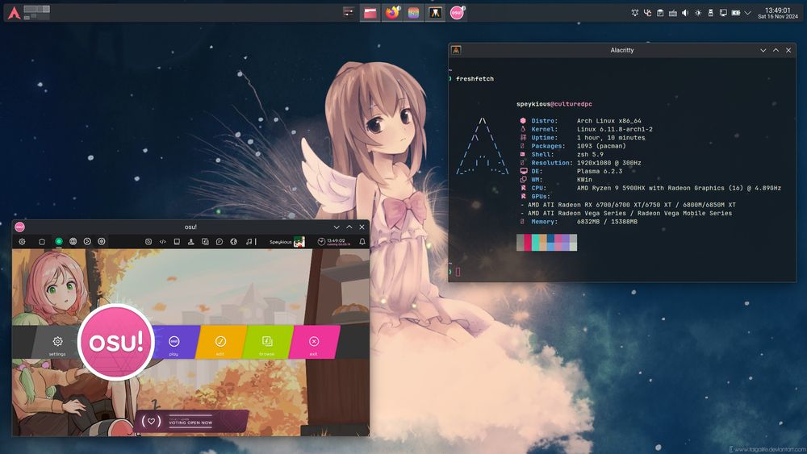Expand hidden system tray icons arrow
The width and height of the screenshot is (807, 454).
748,13
